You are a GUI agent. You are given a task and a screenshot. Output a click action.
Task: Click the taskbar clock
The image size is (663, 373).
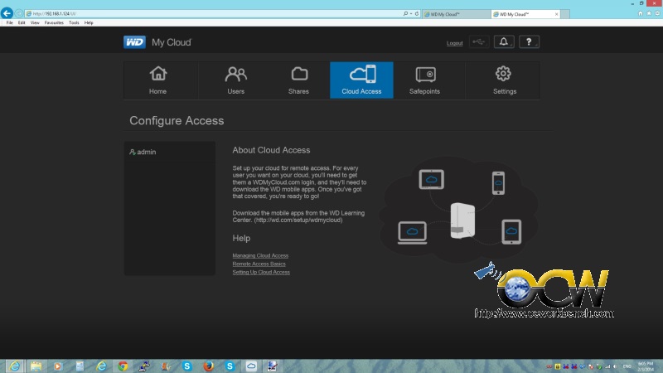(x=646, y=366)
